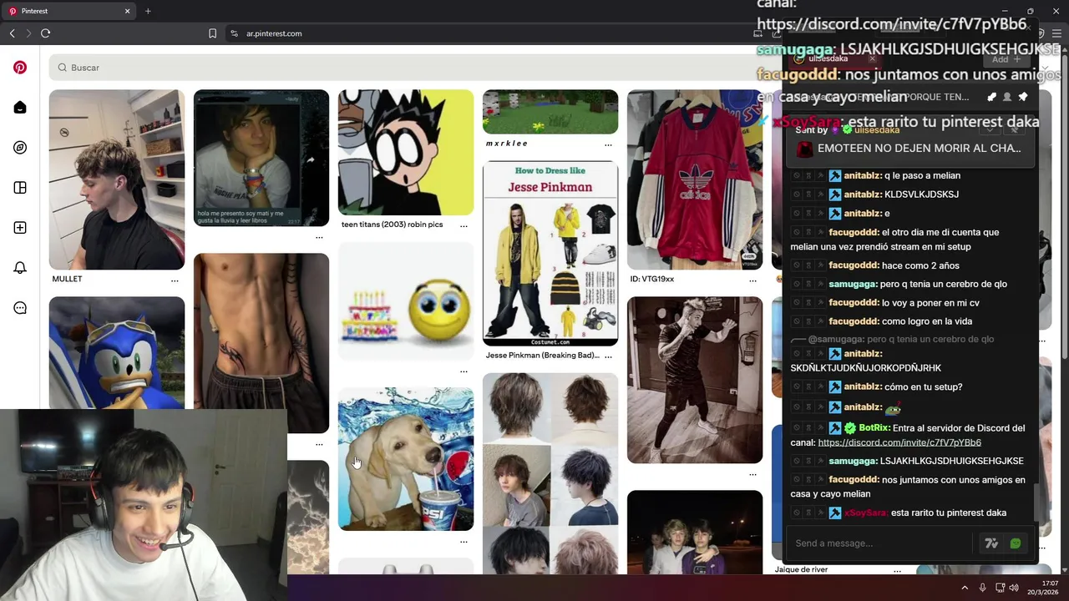Click the browser shield icon
1069x601 pixels.
click(1041, 33)
